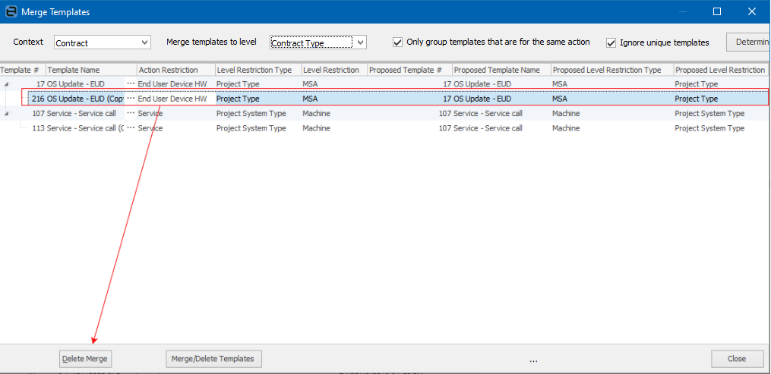Image resolution: width=771 pixels, height=374 pixels.
Task: Minimize the Merge Templates window
Action: (x=682, y=11)
